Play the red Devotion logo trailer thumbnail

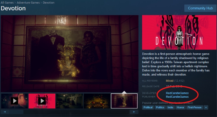[42, 101]
